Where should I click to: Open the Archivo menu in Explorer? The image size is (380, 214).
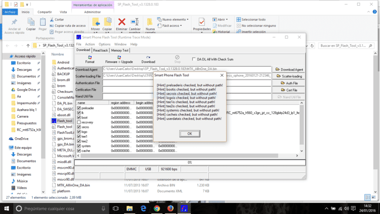(x=10, y=12)
